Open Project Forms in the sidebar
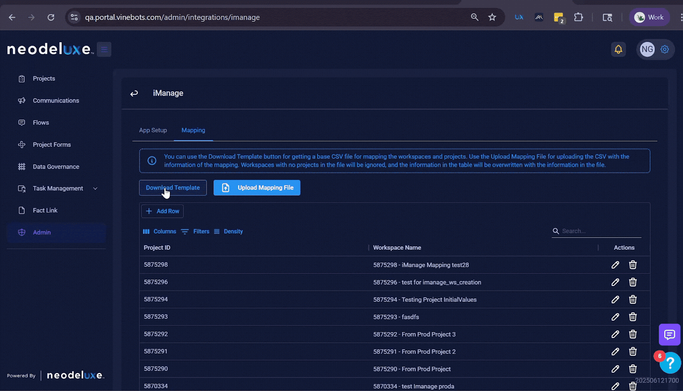Screen dimensions: 683x391 [x=52, y=145]
